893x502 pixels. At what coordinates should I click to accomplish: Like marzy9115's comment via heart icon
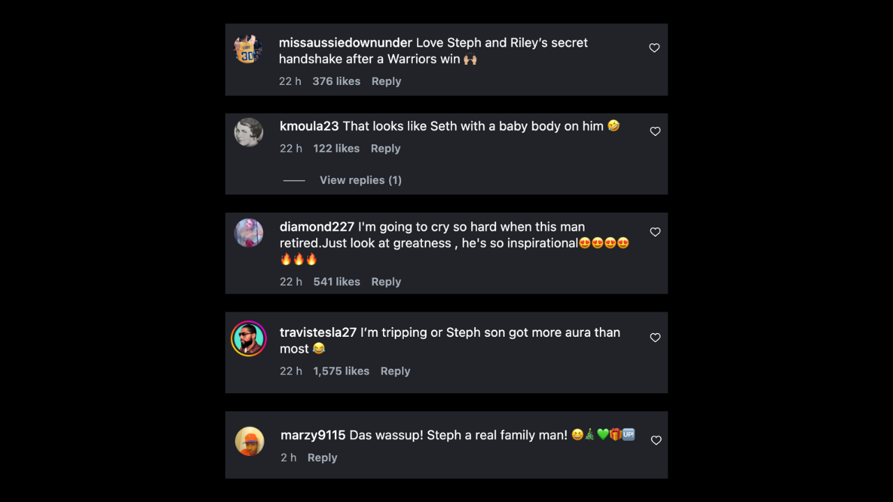tap(656, 441)
